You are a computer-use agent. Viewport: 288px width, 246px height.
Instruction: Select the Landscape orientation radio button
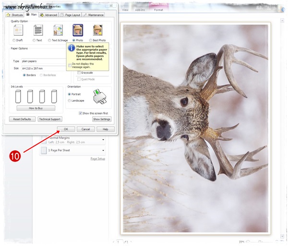(70, 100)
